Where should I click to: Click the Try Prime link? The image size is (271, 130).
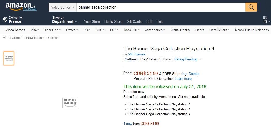tap(30, 9)
